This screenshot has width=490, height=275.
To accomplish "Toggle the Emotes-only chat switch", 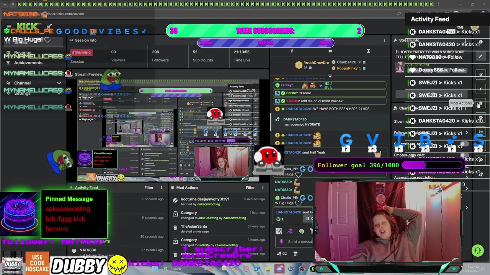I will pyautogui.click(x=464, y=155).
